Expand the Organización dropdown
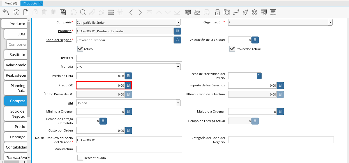Image resolution: width=349 pixels, height=163 pixels. pos(330,23)
